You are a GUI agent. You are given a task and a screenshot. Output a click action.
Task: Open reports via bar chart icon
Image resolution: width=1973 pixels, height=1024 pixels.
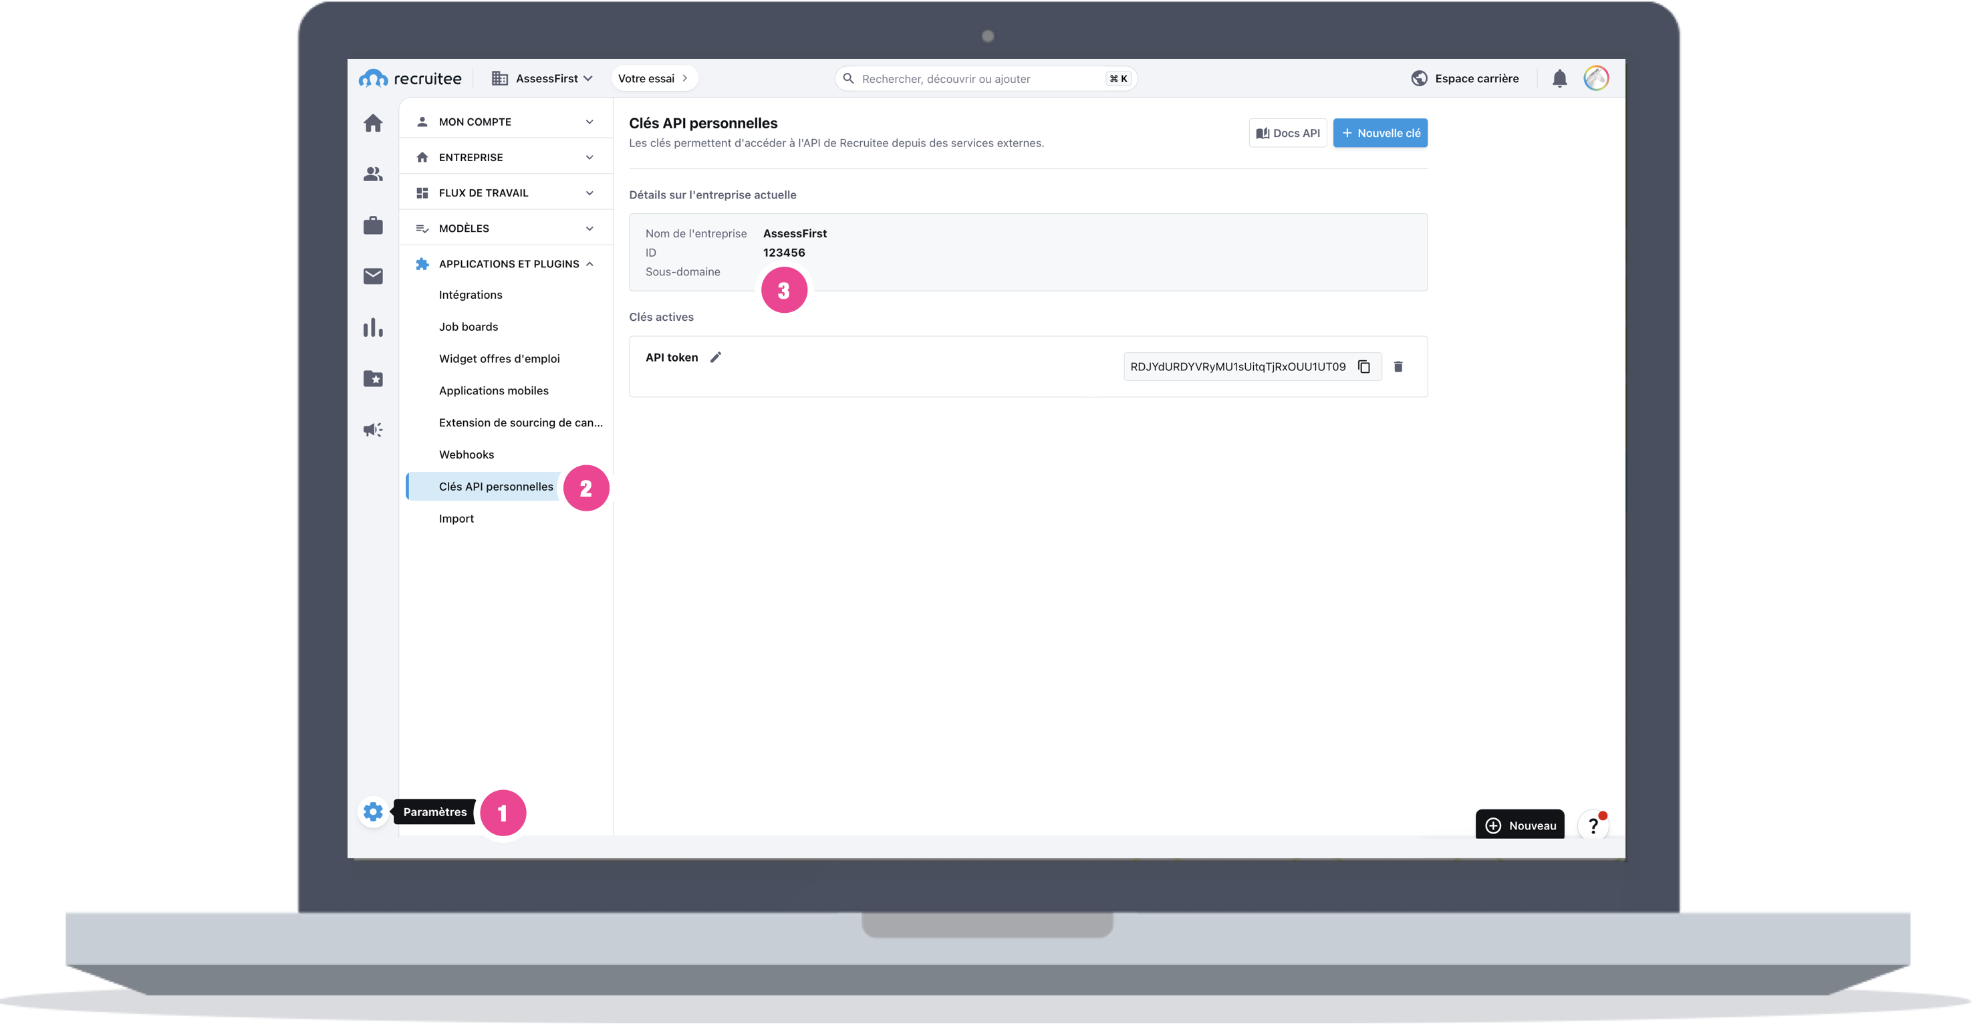click(373, 328)
